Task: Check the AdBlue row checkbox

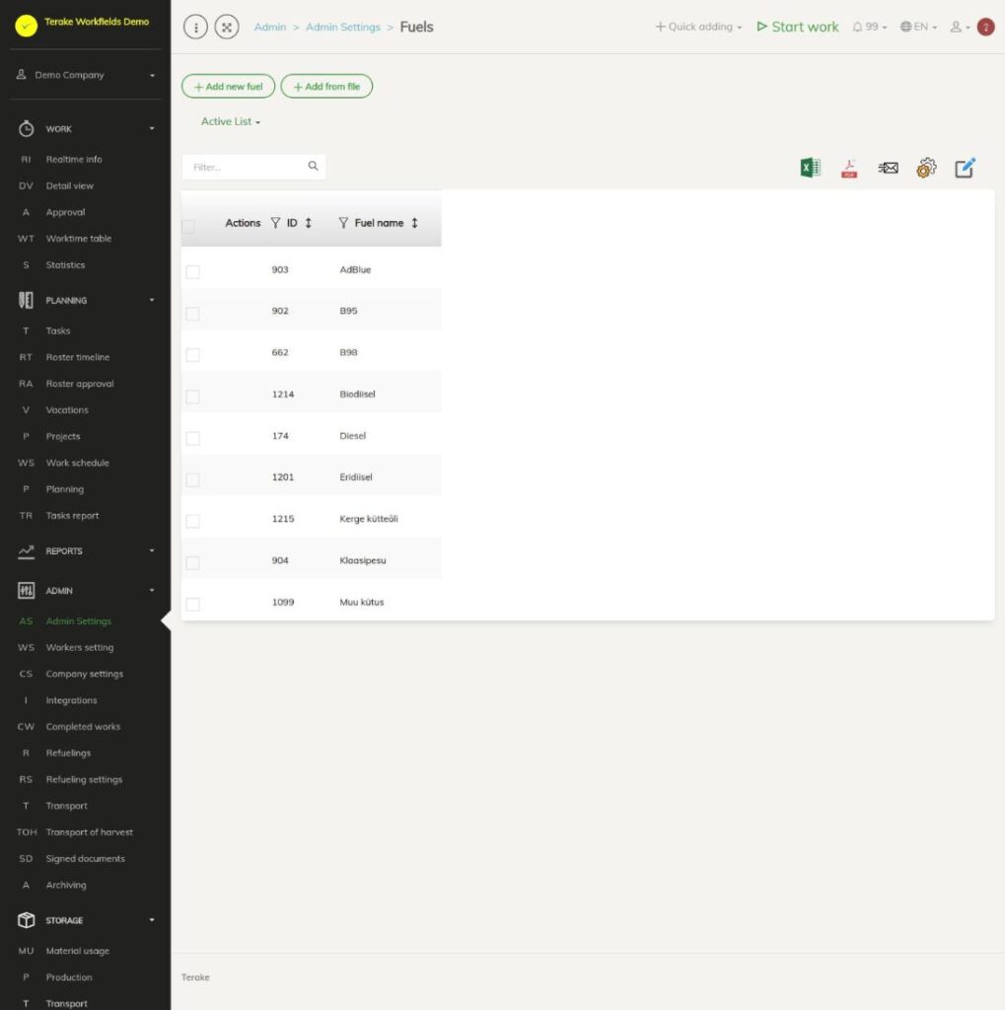Action: (192, 272)
